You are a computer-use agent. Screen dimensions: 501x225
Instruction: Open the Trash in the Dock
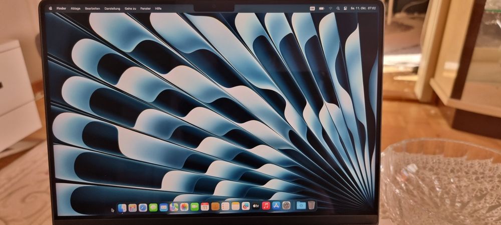(x=312, y=205)
